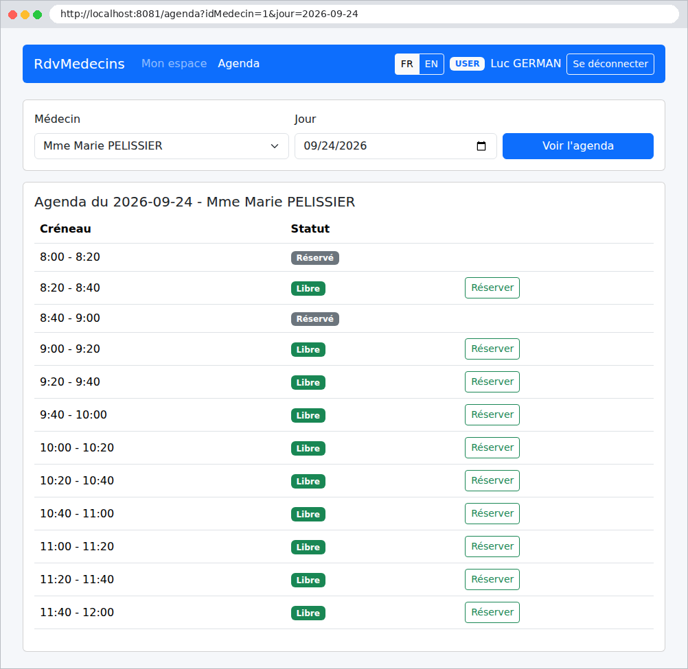Click the Luc GERMAN user name
This screenshot has height=669, width=688.
coord(526,64)
